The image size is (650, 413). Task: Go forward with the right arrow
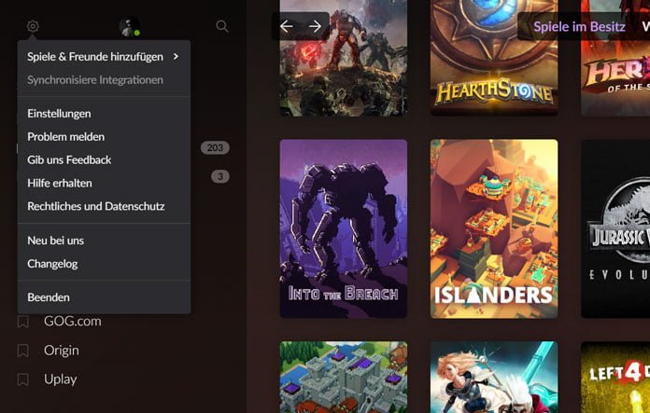315,26
